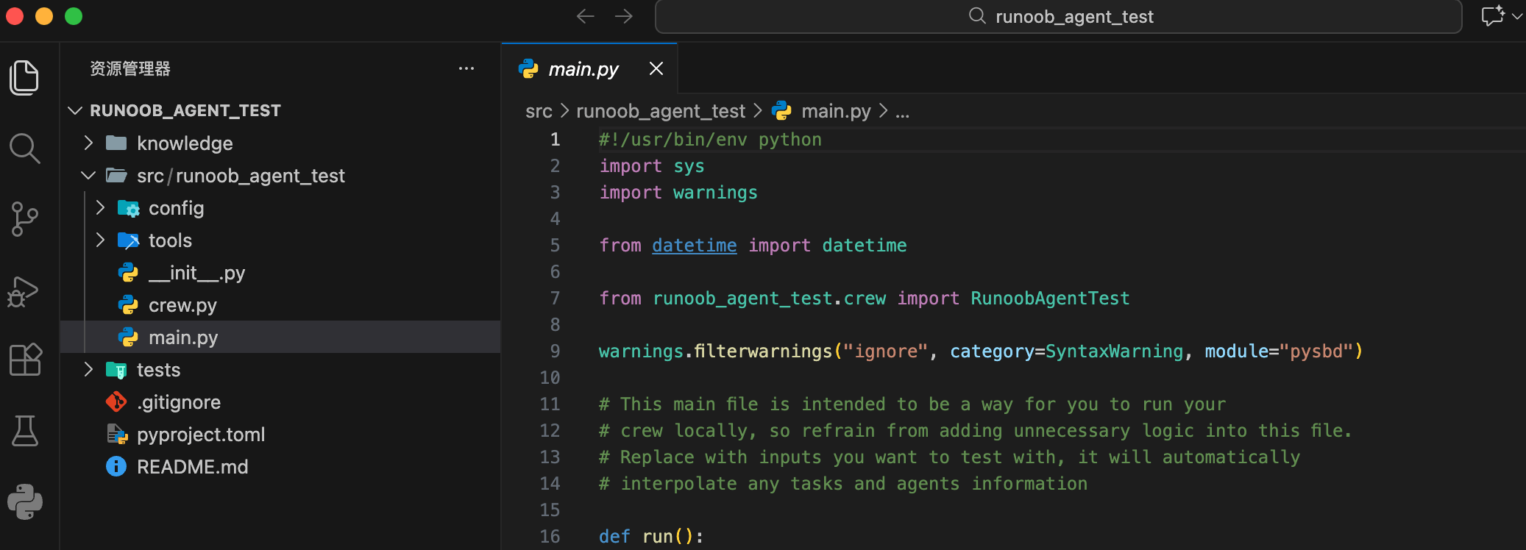The width and height of the screenshot is (1526, 550).
Task: Select the main.py editor tab
Action: pos(583,69)
